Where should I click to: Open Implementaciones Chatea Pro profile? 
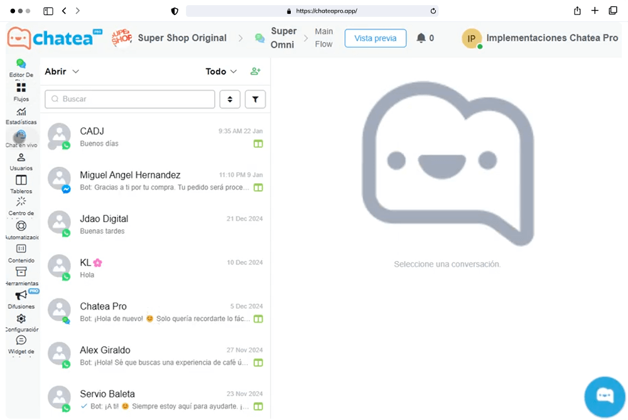pyautogui.click(x=540, y=38)
